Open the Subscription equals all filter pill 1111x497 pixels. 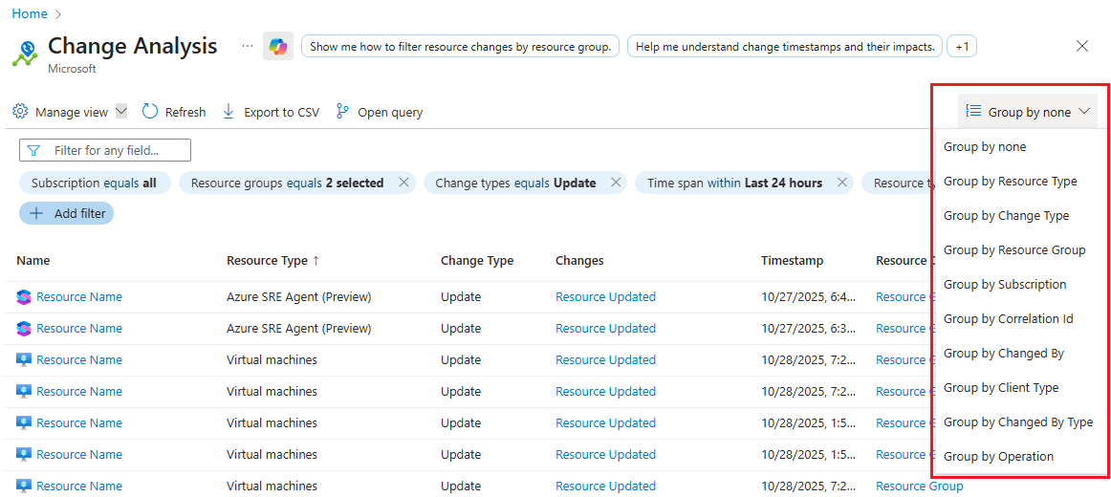pos(95,183)
